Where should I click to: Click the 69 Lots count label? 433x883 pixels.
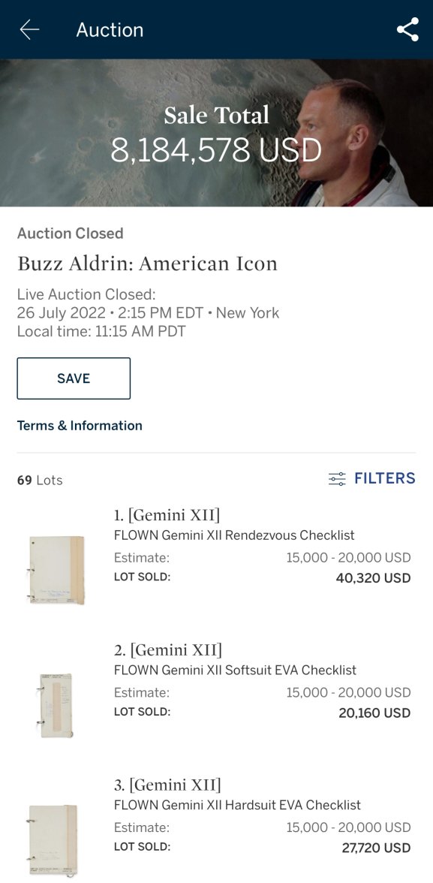(38, 479)
